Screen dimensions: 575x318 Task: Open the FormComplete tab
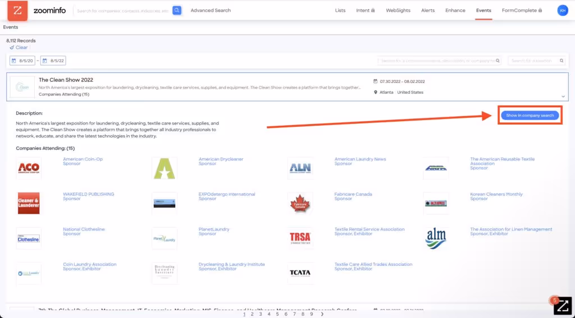[x=522, y=10]
